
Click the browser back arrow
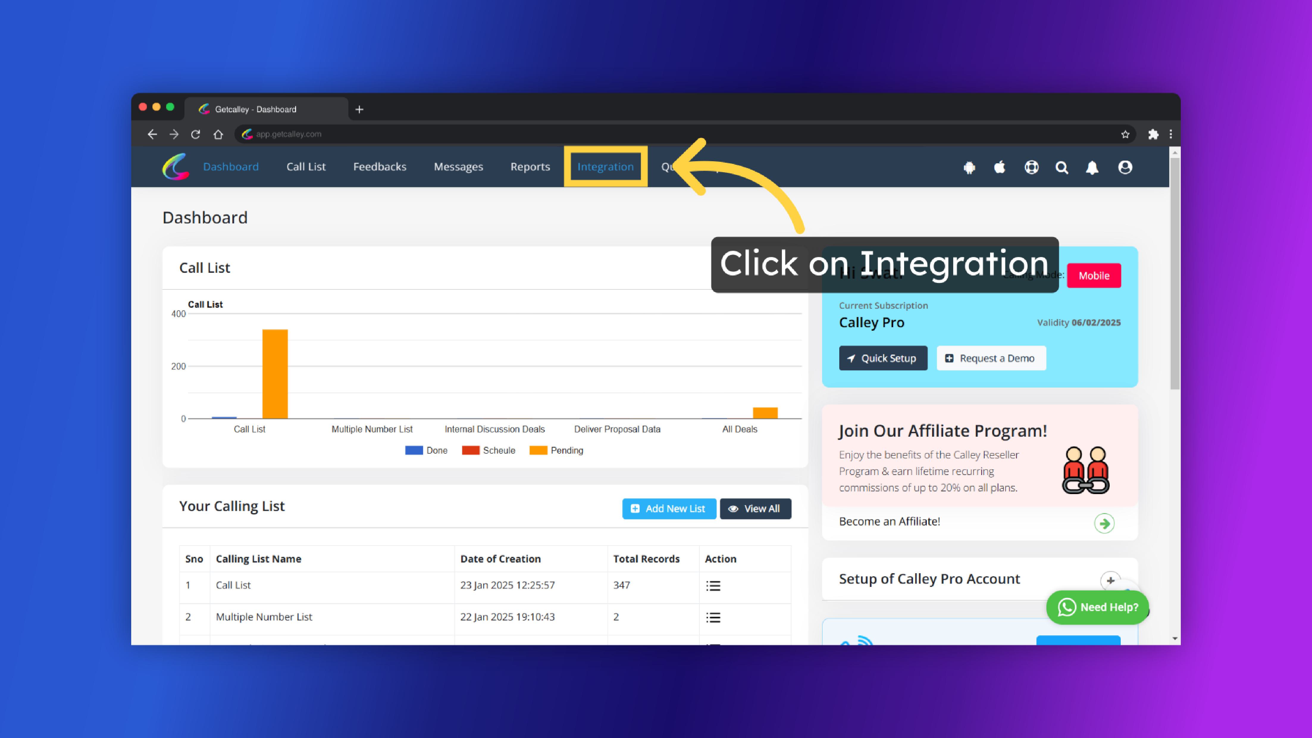pos(152,134)
